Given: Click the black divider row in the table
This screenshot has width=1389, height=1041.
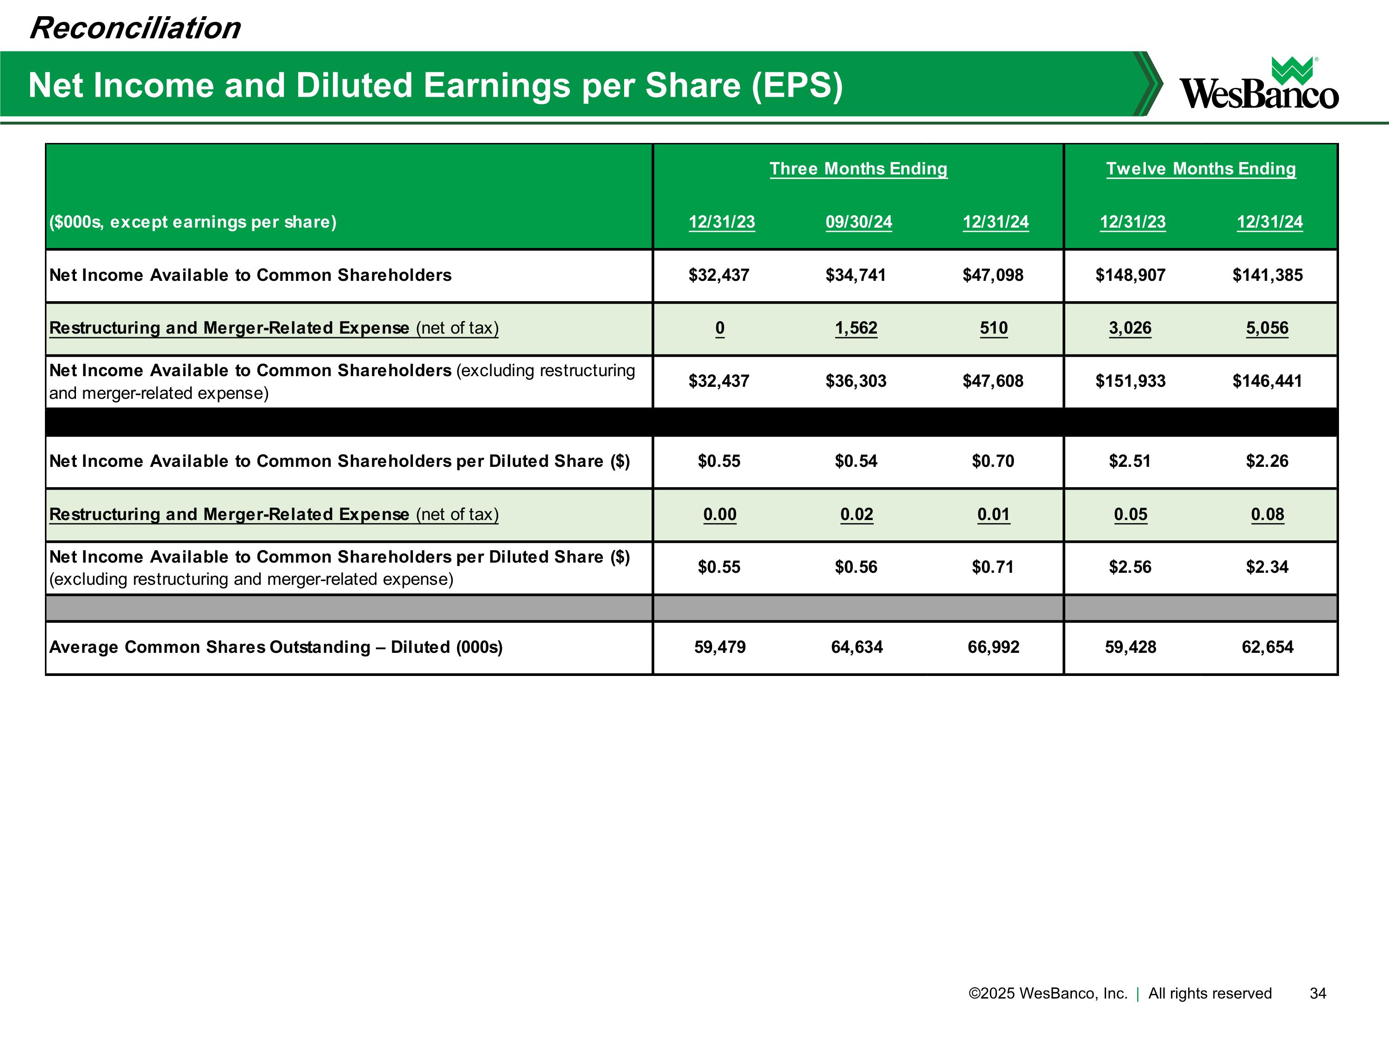Looking at the screenshot, I should point(691,422).
